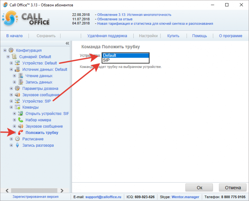Choose Default in the device list

click(x=126, y=55)
